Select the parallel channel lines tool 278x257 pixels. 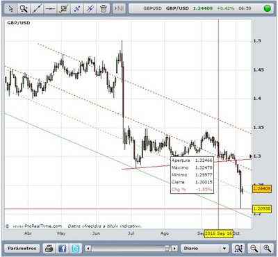[x=90, y=9]
